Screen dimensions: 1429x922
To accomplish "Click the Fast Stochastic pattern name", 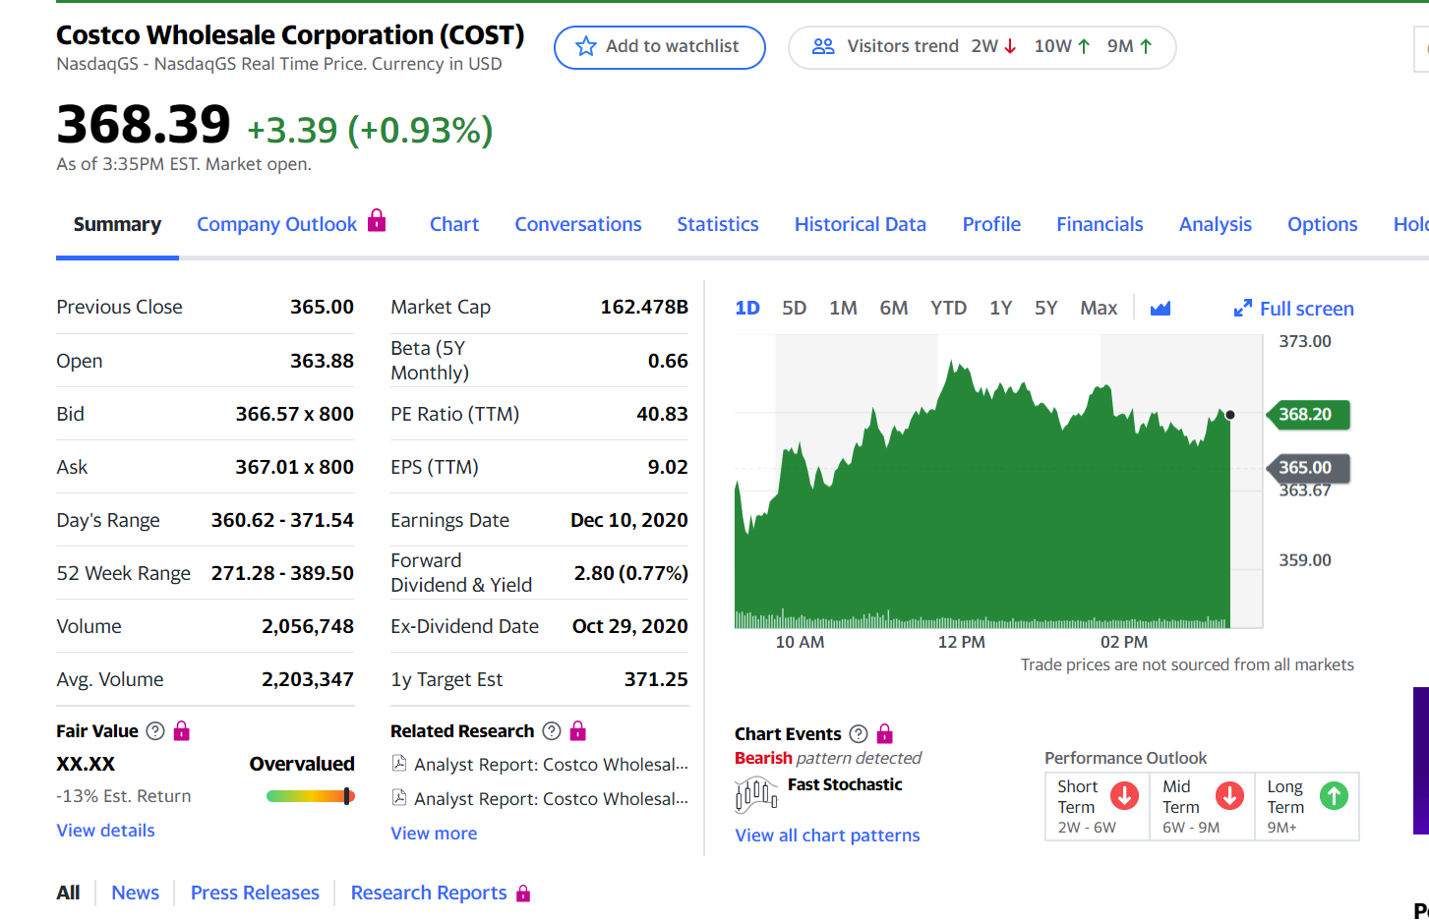I will 845,784.
